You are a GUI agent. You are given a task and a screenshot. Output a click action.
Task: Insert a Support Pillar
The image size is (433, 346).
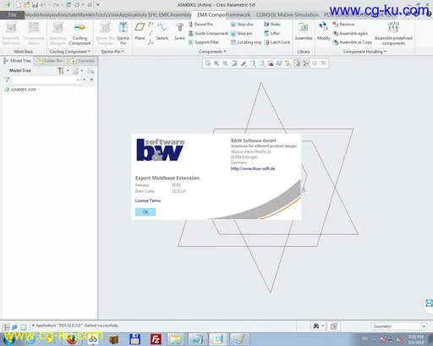(204, 42)
